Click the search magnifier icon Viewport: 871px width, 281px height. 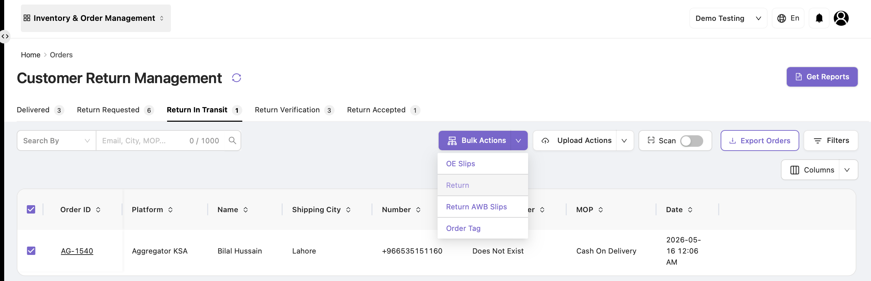pos(232,140)
